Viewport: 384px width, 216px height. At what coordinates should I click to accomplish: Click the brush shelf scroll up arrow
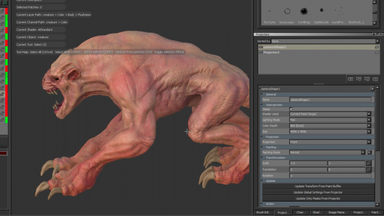click(x=374, y=2)
